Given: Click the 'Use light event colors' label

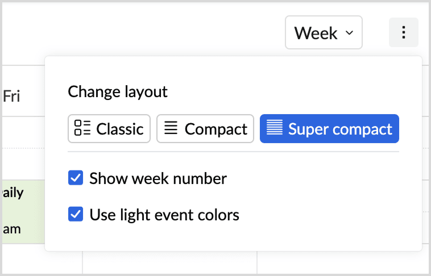Looking at the screenshot, I should pos(164,215).
